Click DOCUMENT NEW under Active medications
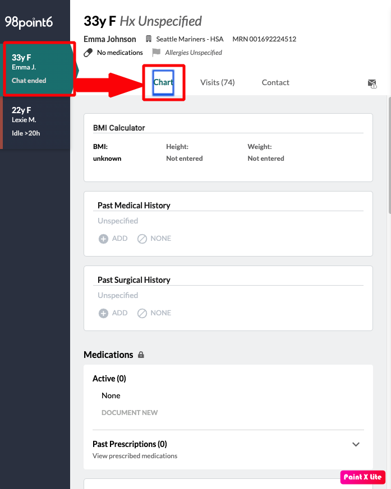This screenshot has width=391, height=489. (x=130, y=413)
